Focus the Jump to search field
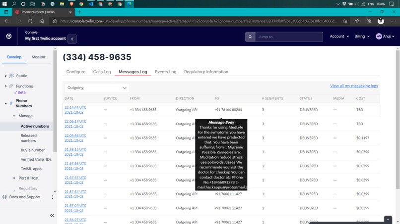 click(289, 37)
